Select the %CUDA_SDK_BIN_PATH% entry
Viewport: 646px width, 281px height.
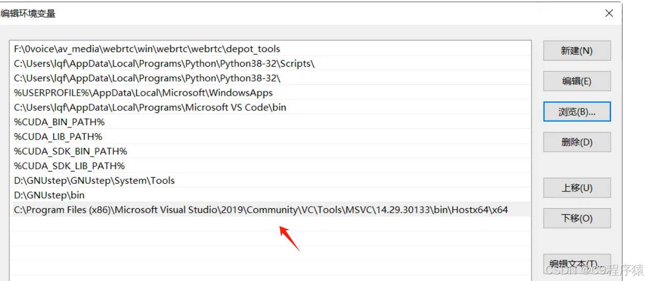point(271,151)
